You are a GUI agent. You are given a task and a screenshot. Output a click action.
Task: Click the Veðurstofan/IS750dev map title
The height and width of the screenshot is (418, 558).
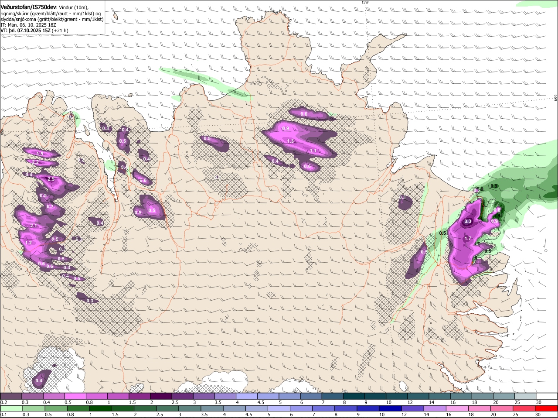(28, 7)
